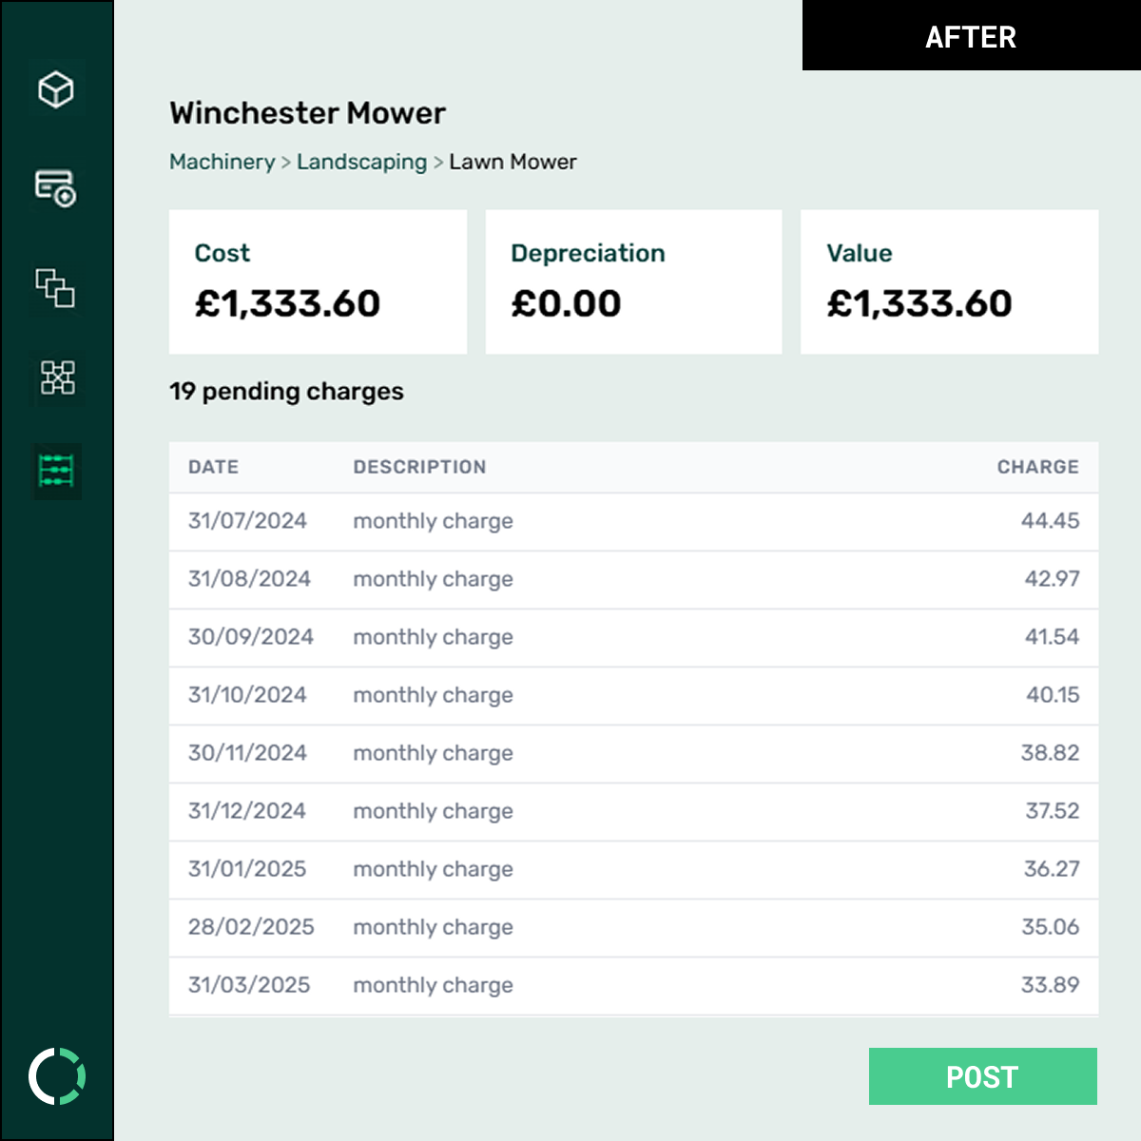The width and height of the screenshot is (1141, 1141).
Task: Click the Lawn Mower breadcrumb item
Action: (x=512, y=162)
